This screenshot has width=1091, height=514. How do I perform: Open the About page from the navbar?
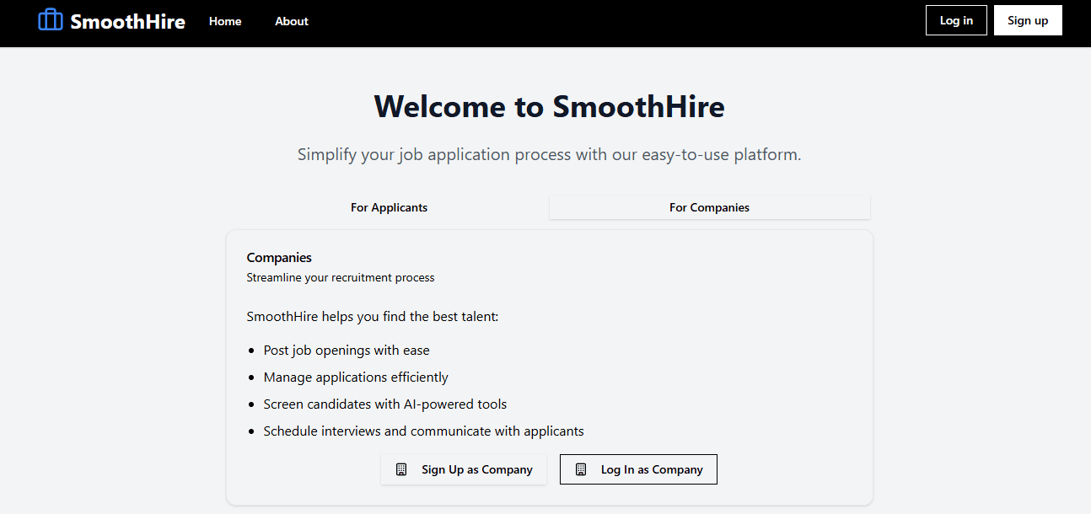click(291, 22)
